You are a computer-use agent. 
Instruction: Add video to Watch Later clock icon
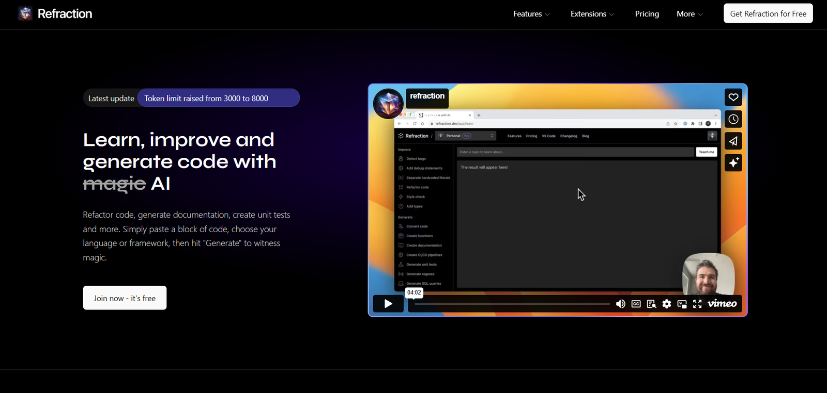tap(733, 119)
